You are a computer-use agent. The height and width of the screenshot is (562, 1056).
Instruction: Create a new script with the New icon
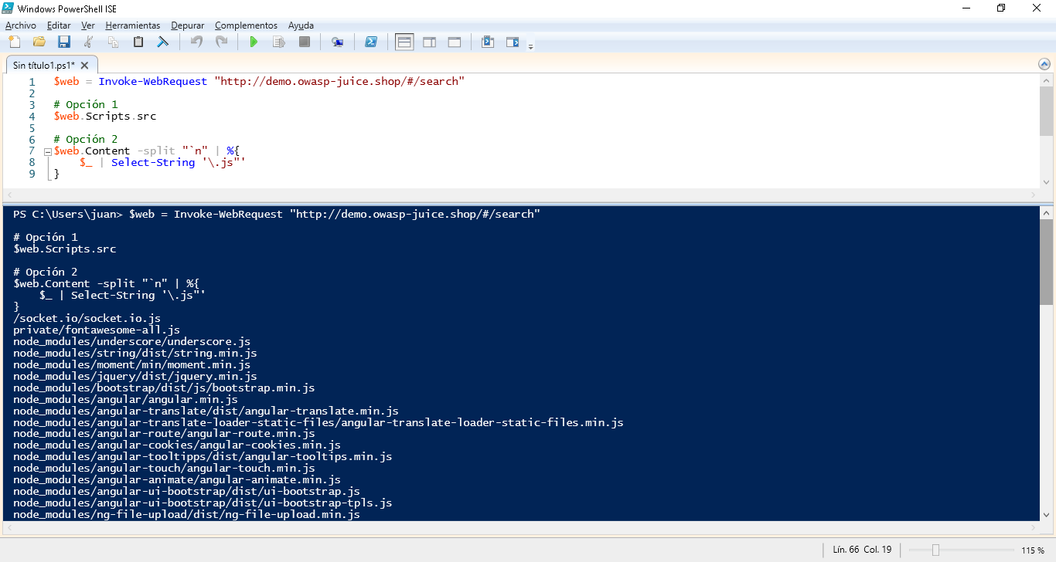coord(14,42)
